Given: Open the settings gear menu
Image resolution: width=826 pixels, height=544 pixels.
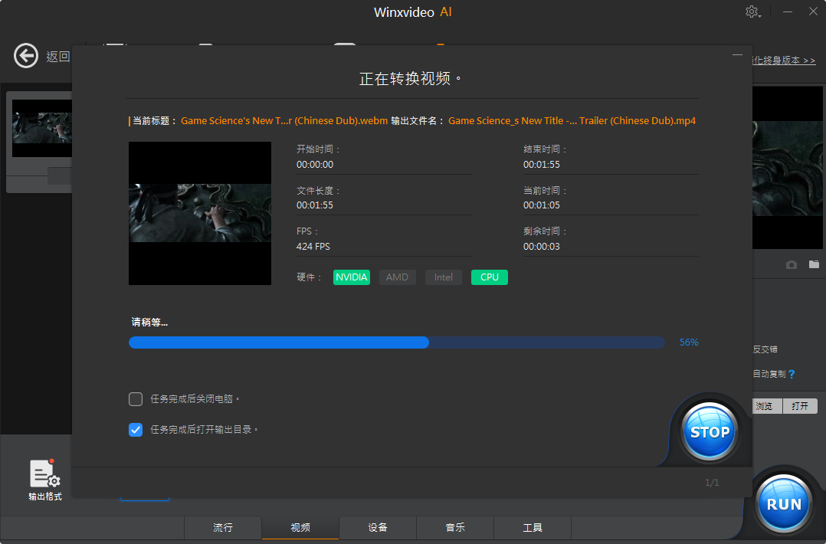Looking at the screenshot, I should (x=752, y=11).
